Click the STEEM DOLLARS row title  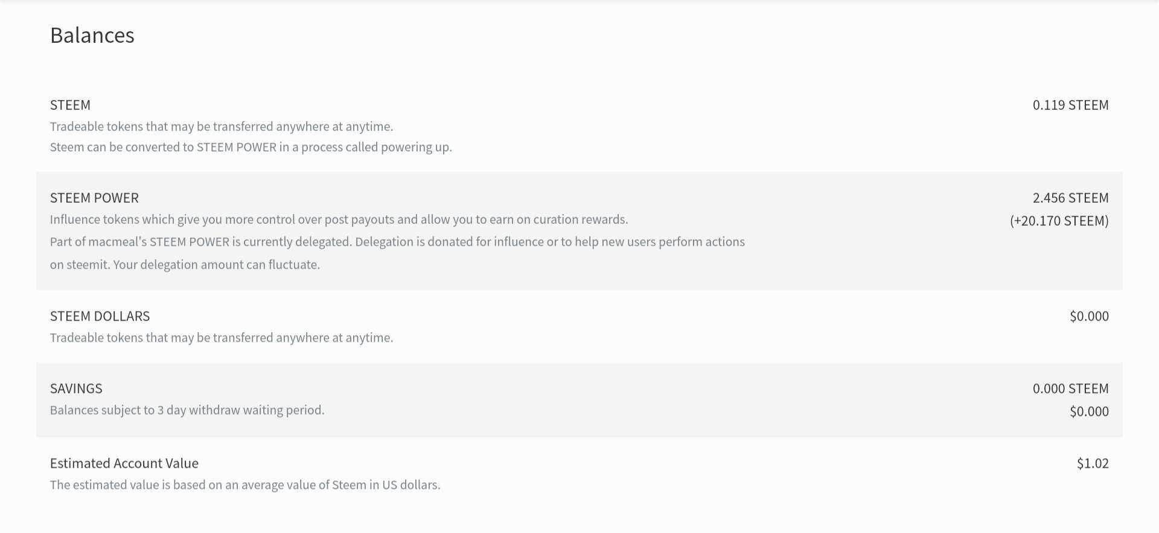100,316
